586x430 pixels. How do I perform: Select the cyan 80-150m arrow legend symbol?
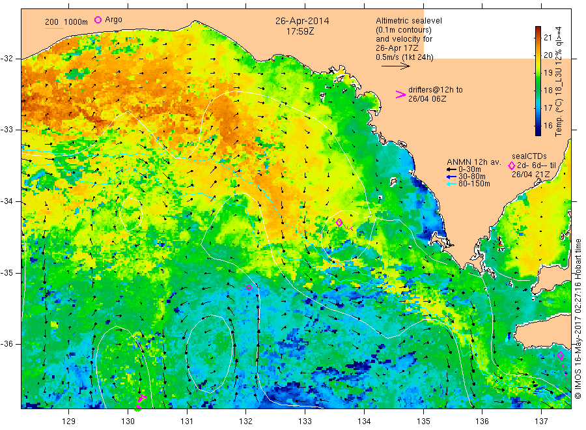451,184
